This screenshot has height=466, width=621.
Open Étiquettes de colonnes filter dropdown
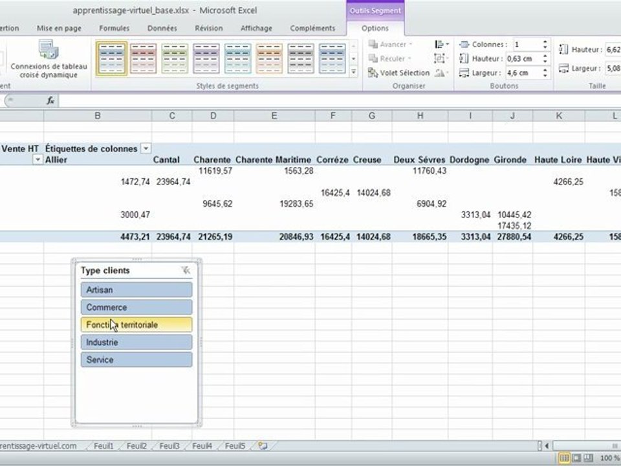(x=146, y=149)
